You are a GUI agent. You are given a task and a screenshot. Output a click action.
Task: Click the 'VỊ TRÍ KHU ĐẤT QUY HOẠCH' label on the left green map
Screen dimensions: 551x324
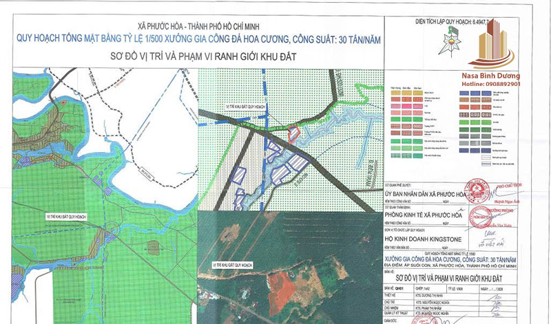click(x=66, y=217)
